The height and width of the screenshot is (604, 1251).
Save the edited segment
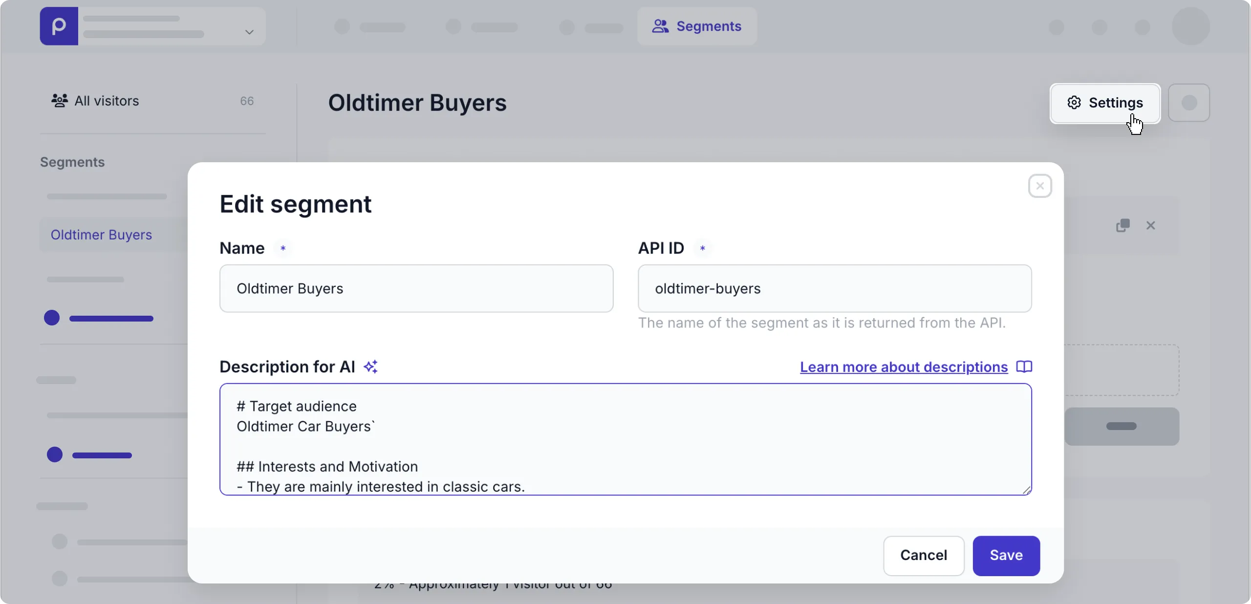click(x=1005, y=555)
